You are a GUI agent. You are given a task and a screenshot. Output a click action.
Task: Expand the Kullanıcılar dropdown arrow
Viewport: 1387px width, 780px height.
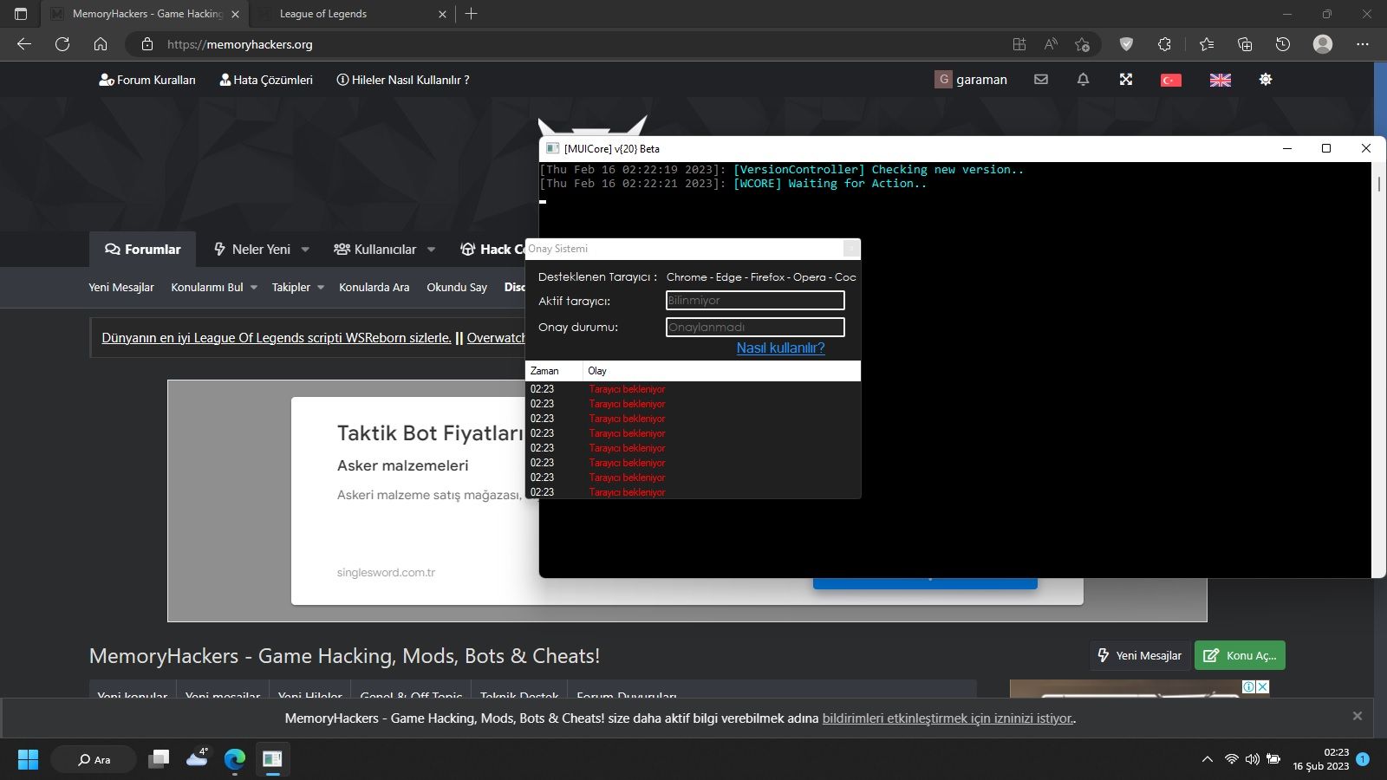pyautogui.click(x=431, y=250)
